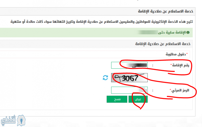Click the red asterisk beside الرمز المرئي

tap(170, 89)
